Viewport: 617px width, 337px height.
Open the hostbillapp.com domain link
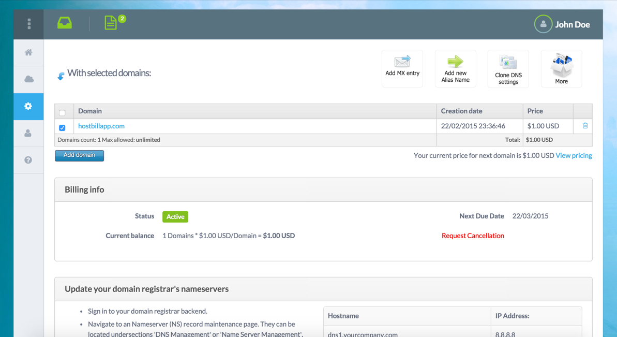coord(101,126)
